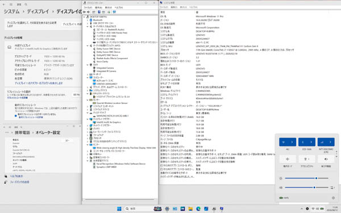The height and width of the screenshot is (213, 341).
Task: Expand プロセッサ category in Device Manager
Action: pyautogui.click(x=88, y=138)
